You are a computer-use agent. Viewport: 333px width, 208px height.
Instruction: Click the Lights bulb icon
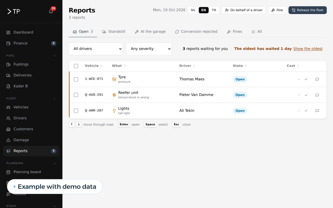coord(114,111)
